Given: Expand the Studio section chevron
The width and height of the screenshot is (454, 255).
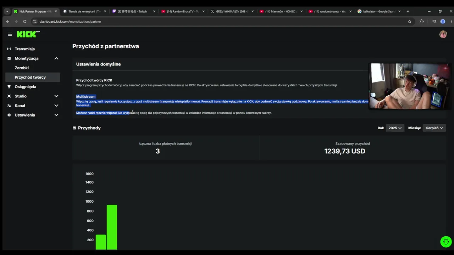Looking at the screenshot, I should click(x=56, y=96).
